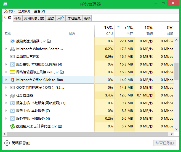Open the 查看(V) menu
The width and height of the screenshot is (181, 152).
click(x=39, y=11)
